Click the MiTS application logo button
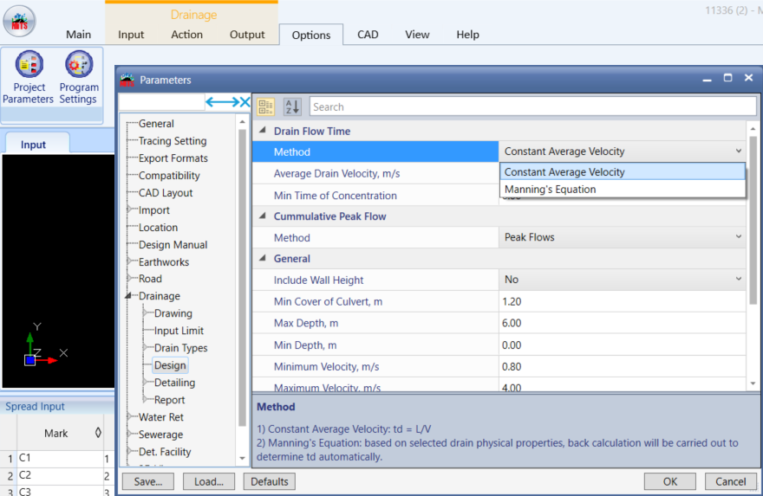The image size is (763, 496). click(19, 21)
